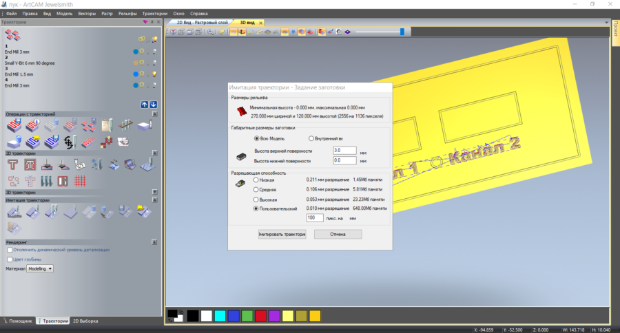Click the paintbrush icon in 3D view toolbar
This screenshot has width=620, height=333.
(330, 32)
